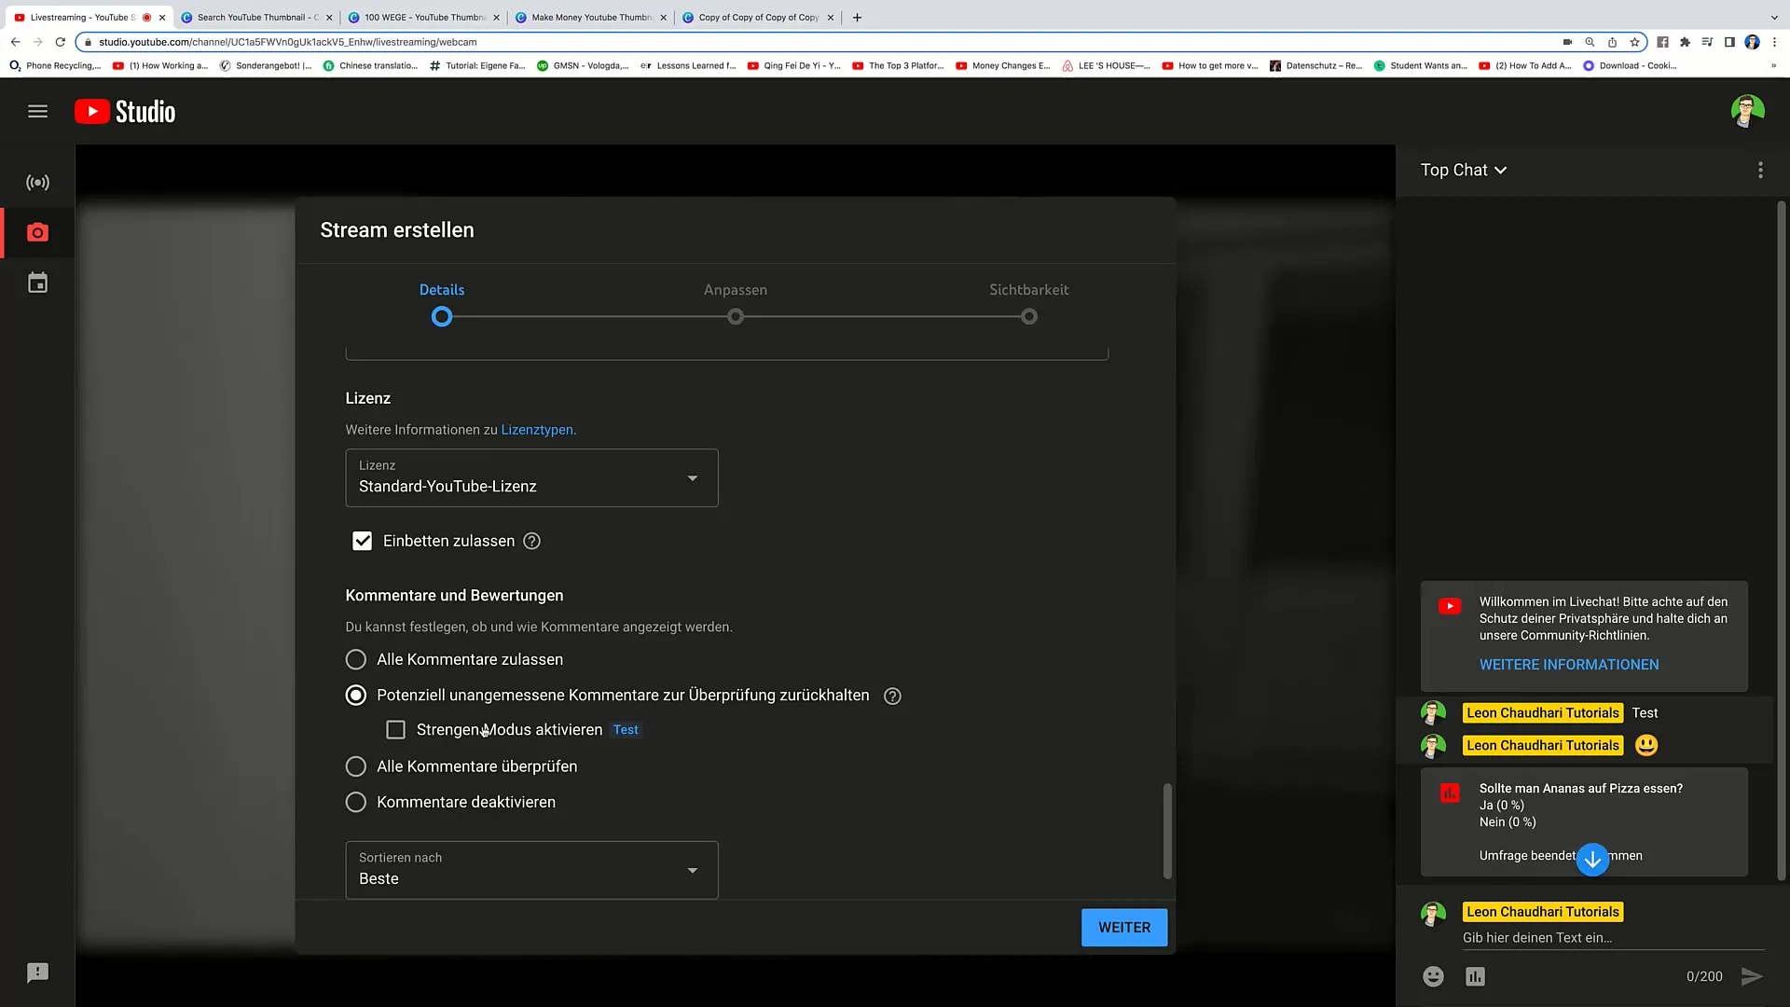The width and height of the screenshot is (1790, 1007).
Task: Click the content/pages icon in sidebar
Action: [x=37, y=283]
